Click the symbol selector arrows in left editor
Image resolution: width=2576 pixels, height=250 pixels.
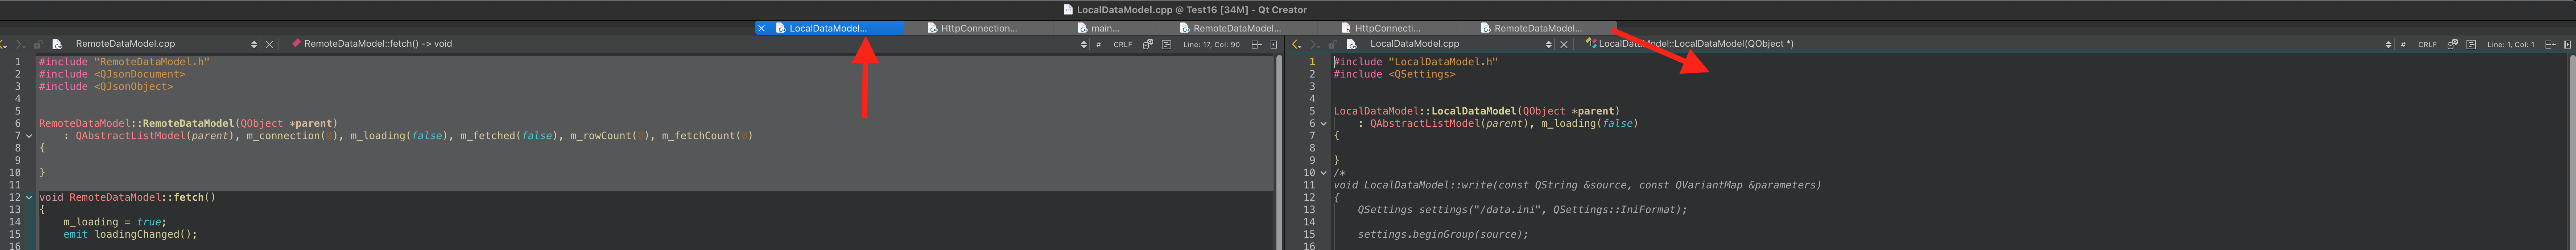pos(1083,44)
